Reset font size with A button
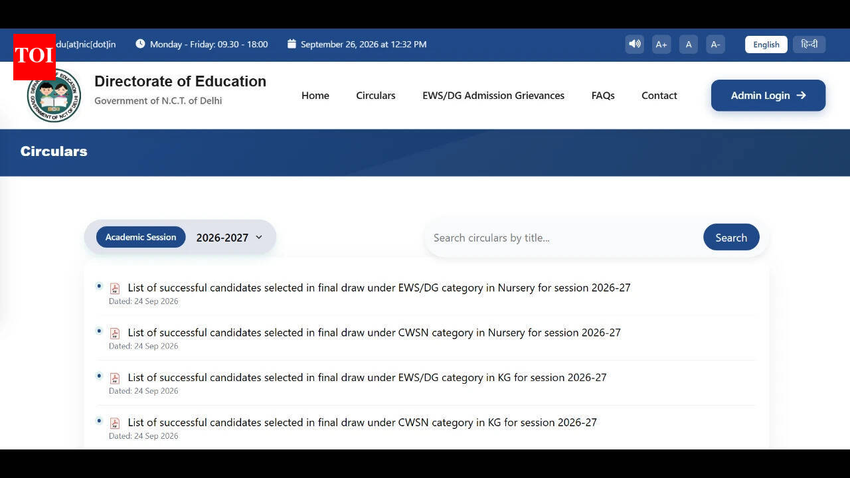The height and width of the screenshot is (478, 850). [689, 44]
